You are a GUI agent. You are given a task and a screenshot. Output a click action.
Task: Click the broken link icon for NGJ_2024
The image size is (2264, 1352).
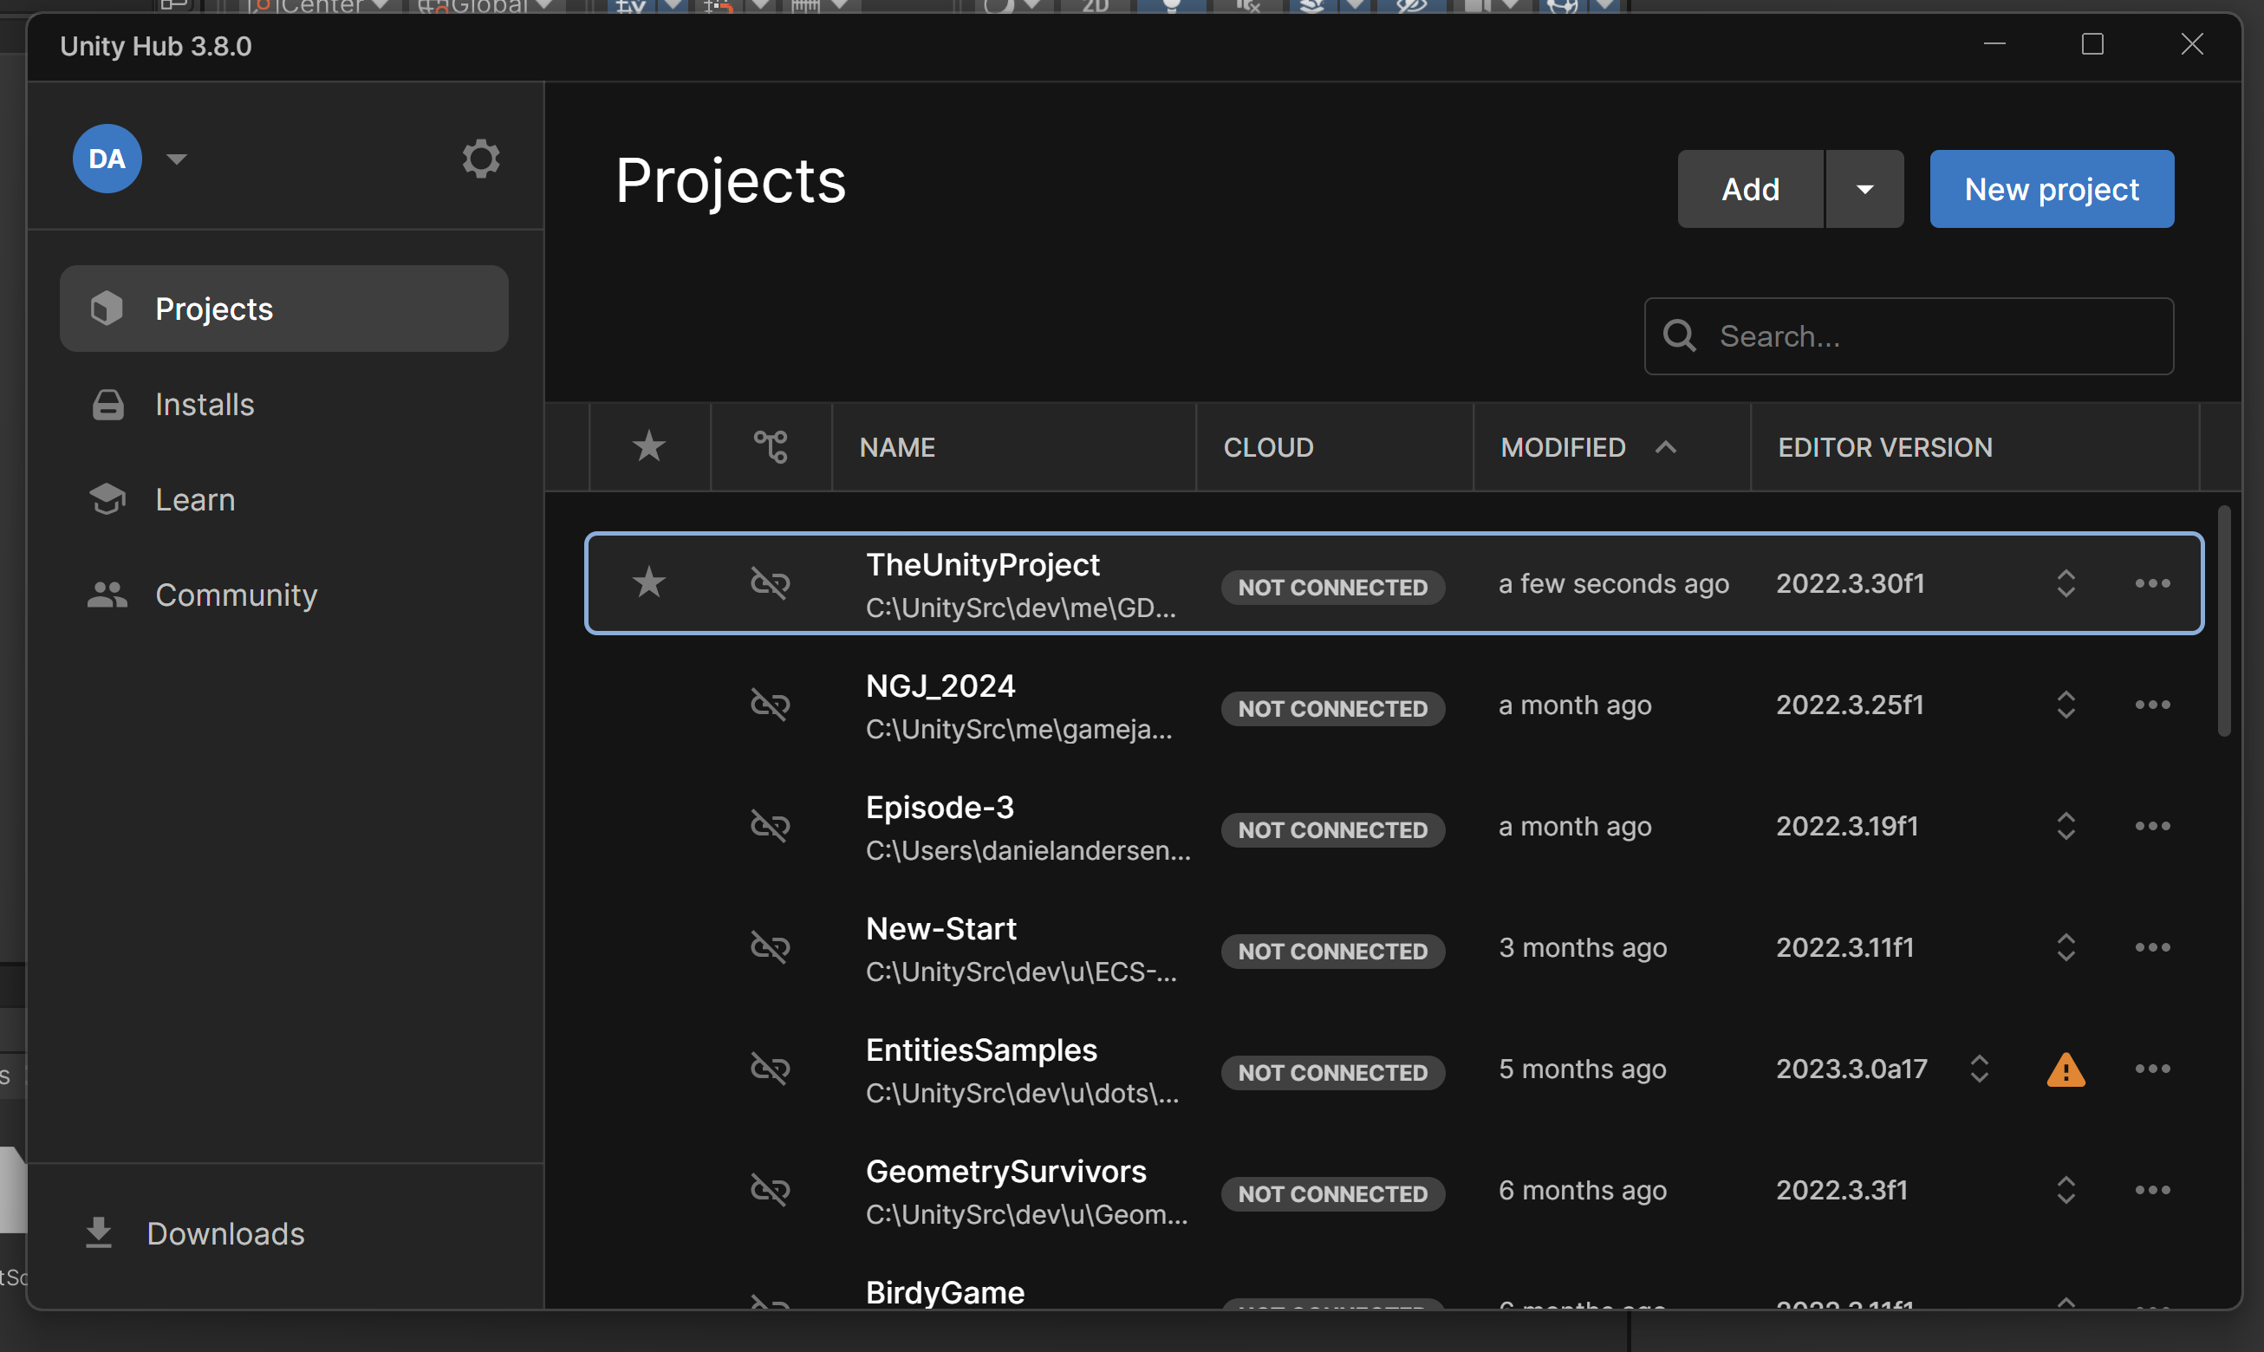coord(769,704)
